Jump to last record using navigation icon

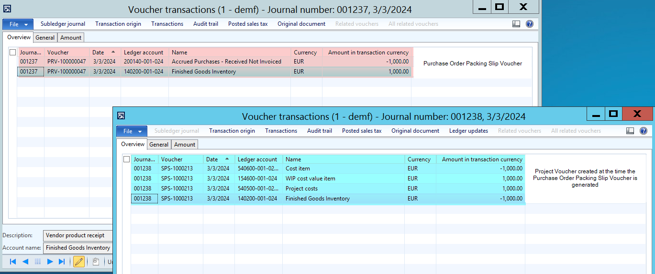(62, 262)
